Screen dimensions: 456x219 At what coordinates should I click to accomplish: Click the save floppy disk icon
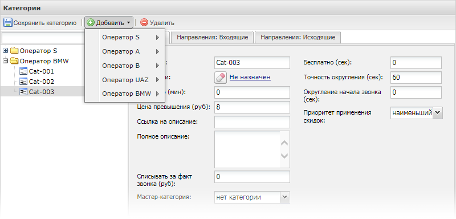click(8, 22)
